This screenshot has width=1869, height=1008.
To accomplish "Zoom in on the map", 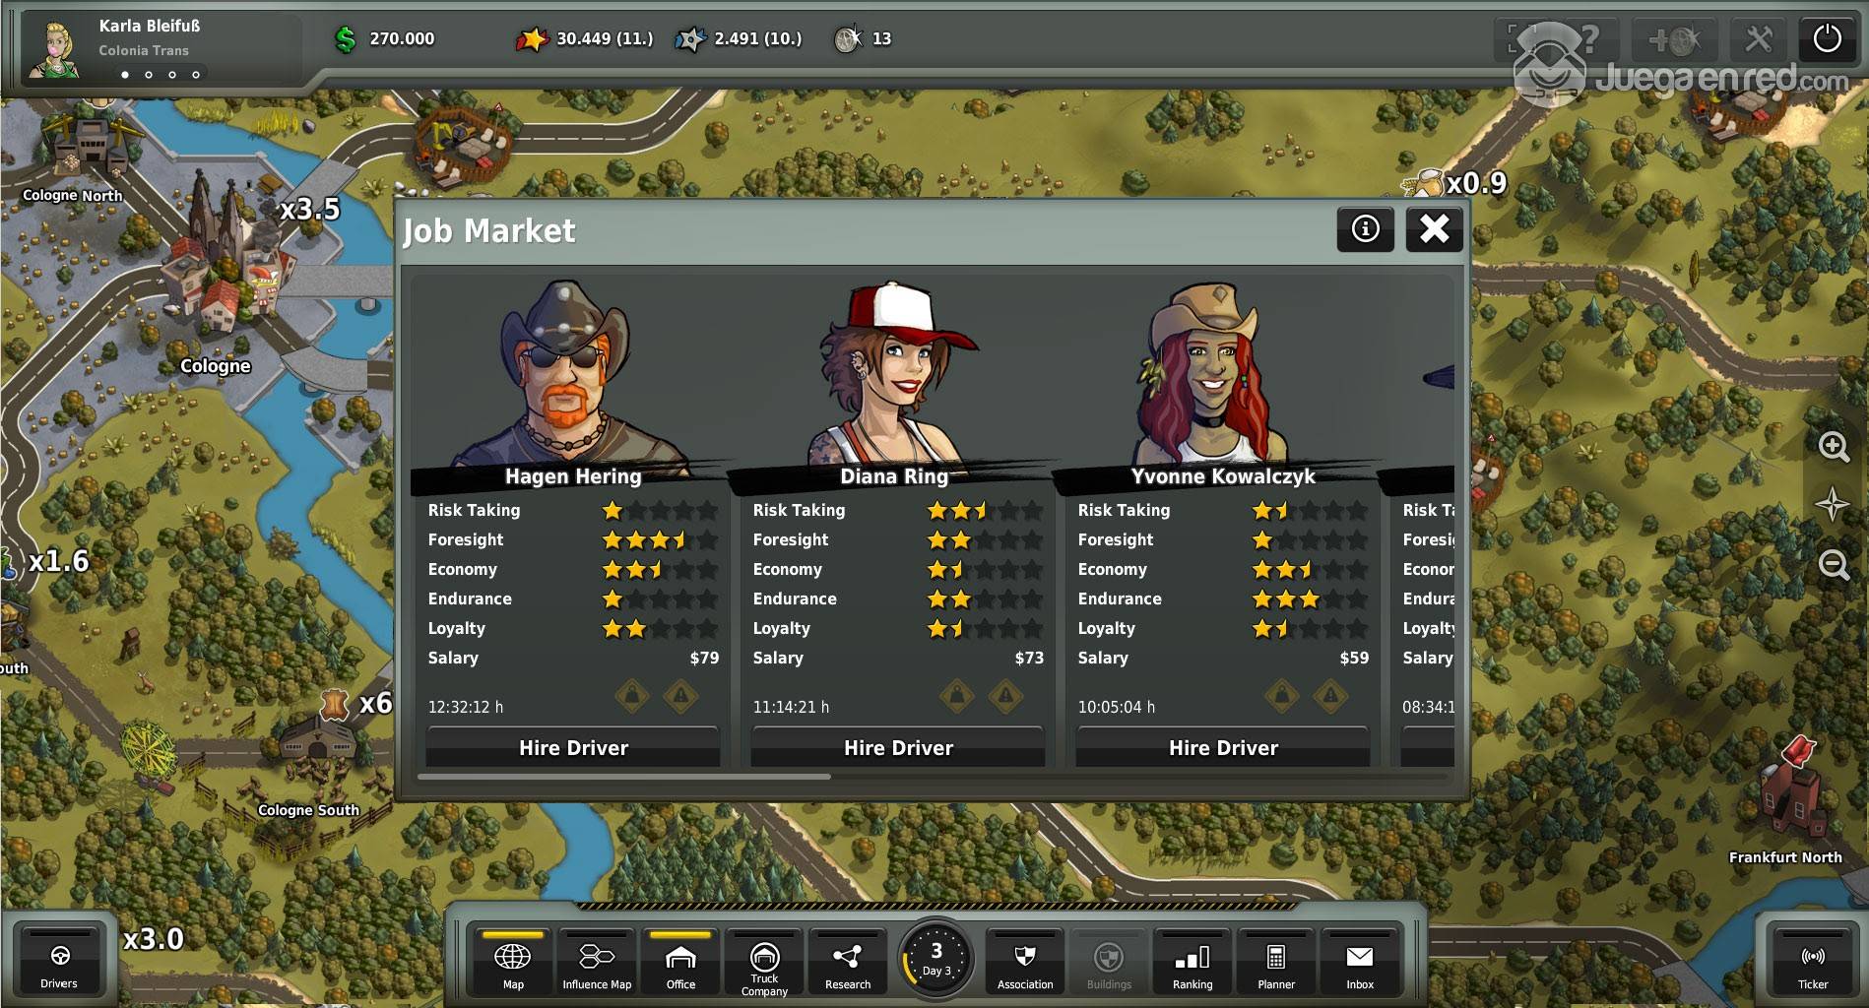I will pos(1833,446).
